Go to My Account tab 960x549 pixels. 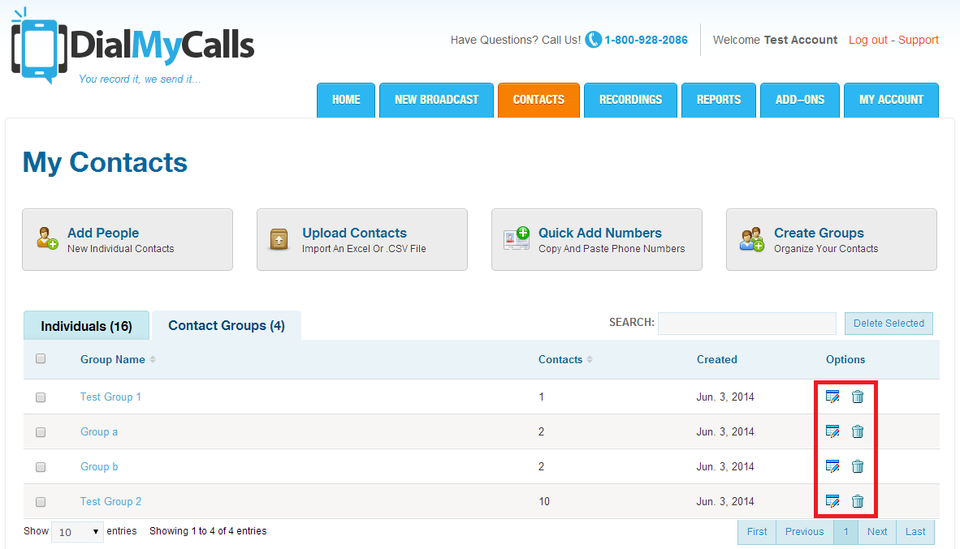pyautogui.click(x=892, y=100)
